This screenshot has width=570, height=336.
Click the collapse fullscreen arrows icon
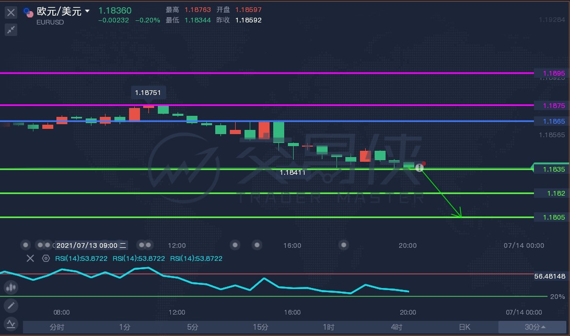pos(11,30)
